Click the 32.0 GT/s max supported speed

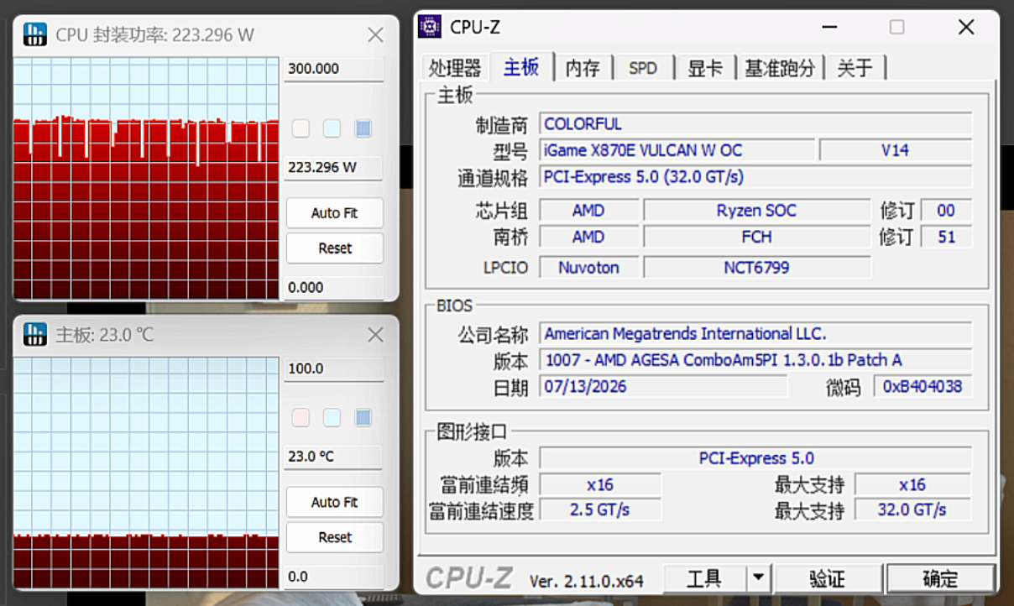click(912, 509)
